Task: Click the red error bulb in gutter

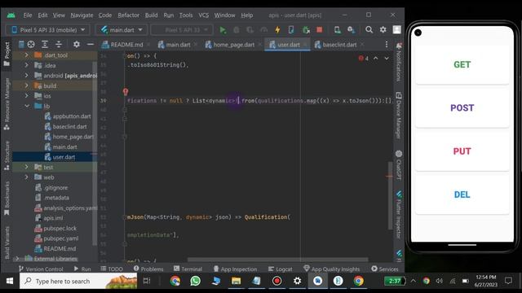Action: point(126,91)
